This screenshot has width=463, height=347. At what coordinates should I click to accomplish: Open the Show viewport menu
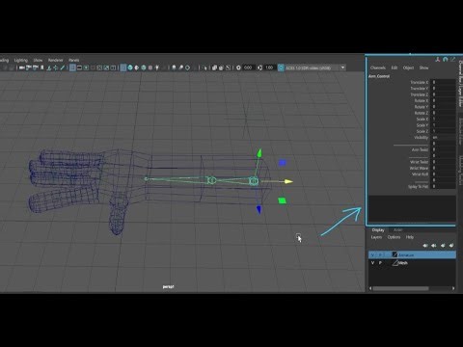[38, 60]
